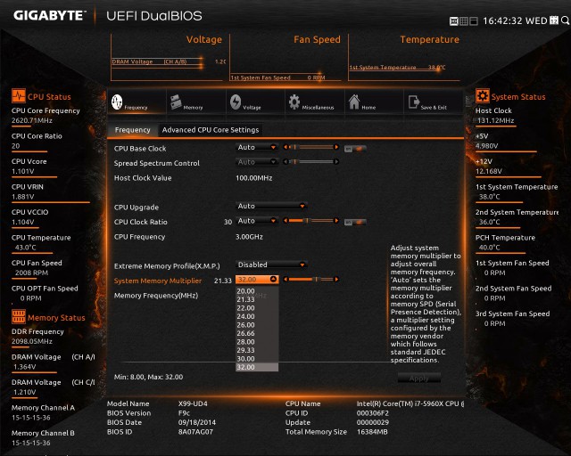Click the DDR Frequency 2098.05MHz reading

coord(32,341)
